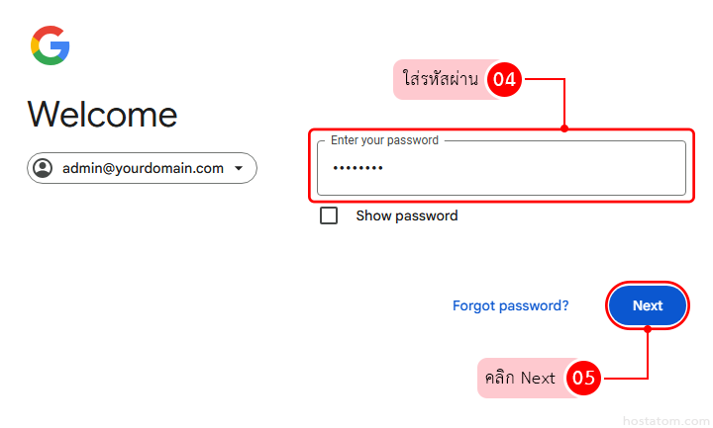This screenshot has width=713, height=428.
Task: Select the admin@yourdomain.com email text
Action: 143,168
